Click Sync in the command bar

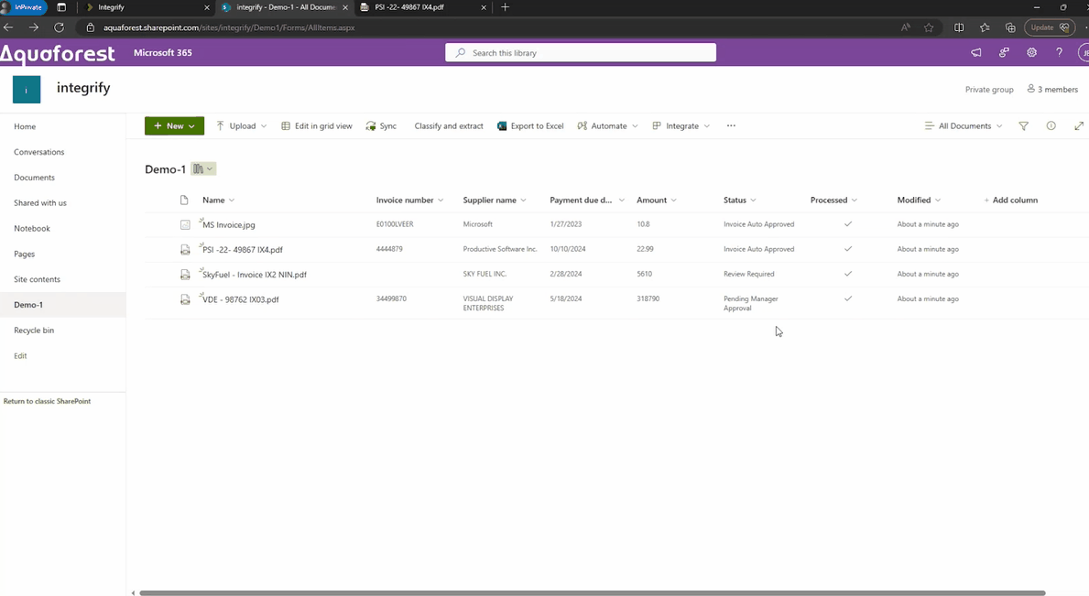tap(381, 126)
